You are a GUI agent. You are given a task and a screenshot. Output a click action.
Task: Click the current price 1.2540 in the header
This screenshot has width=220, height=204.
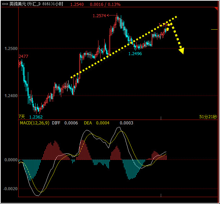pyautogui.click(x=77, y=4)
